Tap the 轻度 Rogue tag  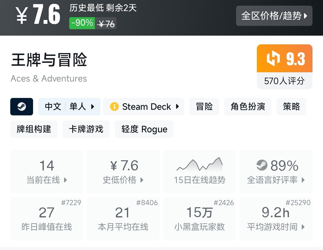click(x=144, y=129)
